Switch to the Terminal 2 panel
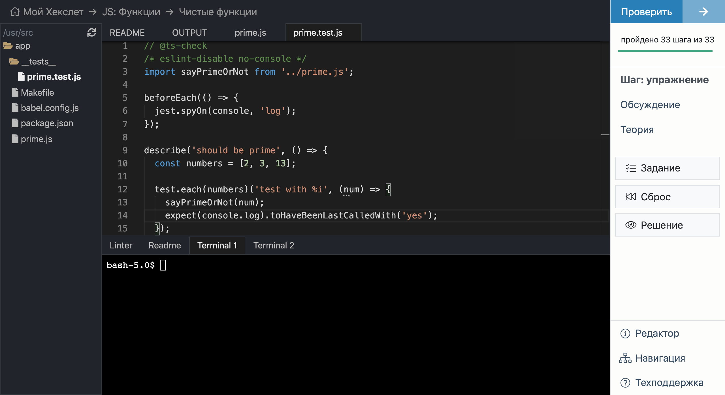The height and width of the screenshot is (395, 725). click(274, 245)
